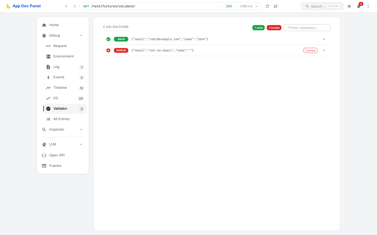Open the Request section in Debug sidebar
377x235 pixels.
point(59,46)
